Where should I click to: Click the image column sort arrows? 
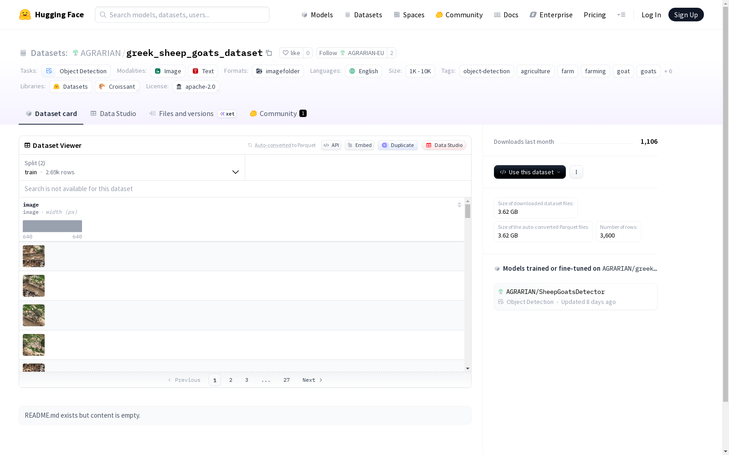pyautogui.click(x=459, y=205)
